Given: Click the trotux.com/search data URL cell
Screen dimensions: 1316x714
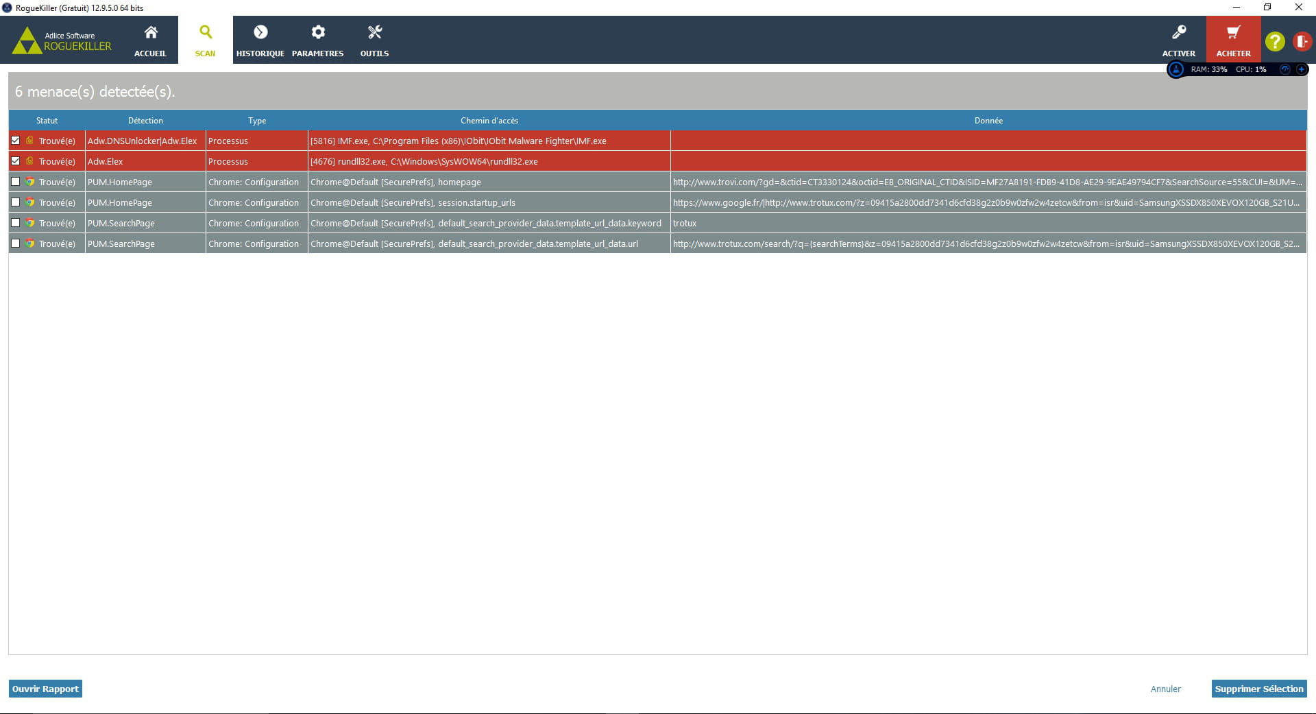Looking at the screenshot, I should (988, 243).
